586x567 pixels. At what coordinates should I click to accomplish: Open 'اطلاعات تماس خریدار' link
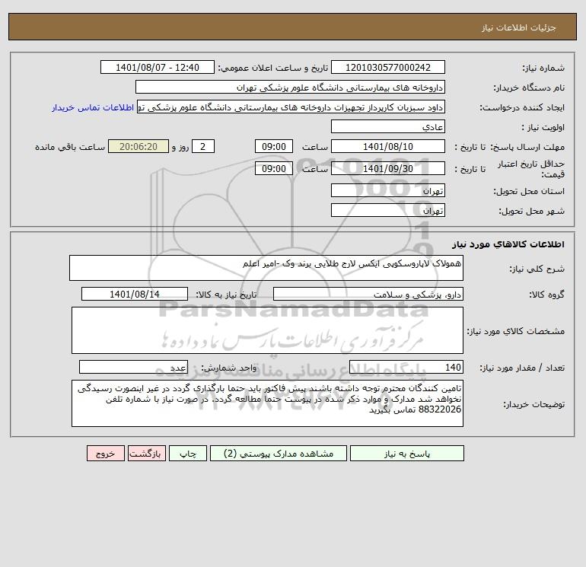(x=93, y=107)
